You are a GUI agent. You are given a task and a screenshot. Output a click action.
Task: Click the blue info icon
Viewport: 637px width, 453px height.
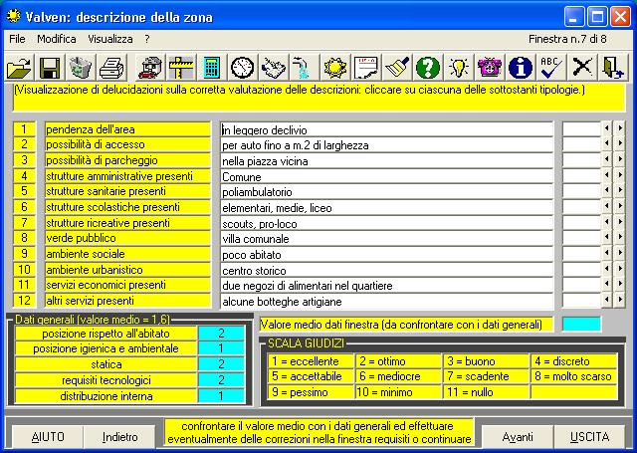coord(519,68)
